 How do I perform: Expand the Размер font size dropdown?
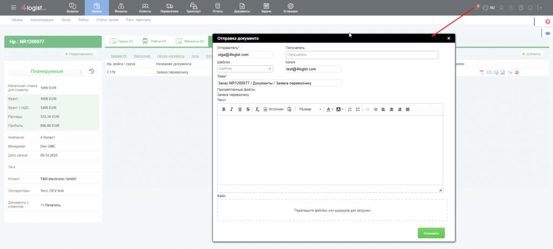tap(310, 109)
